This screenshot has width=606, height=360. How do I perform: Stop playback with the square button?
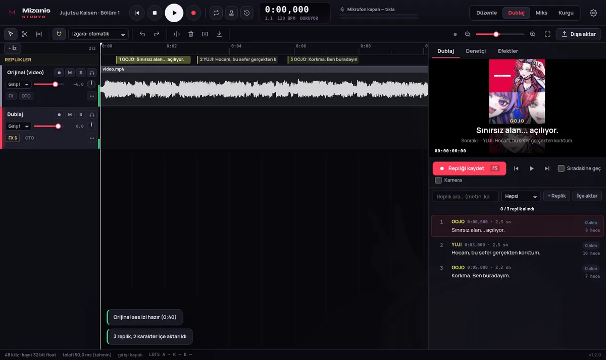tap(155, 13)
